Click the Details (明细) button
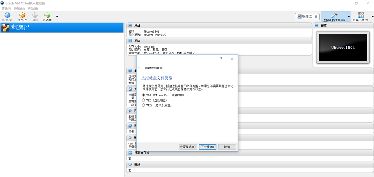 tap(307, 16)
